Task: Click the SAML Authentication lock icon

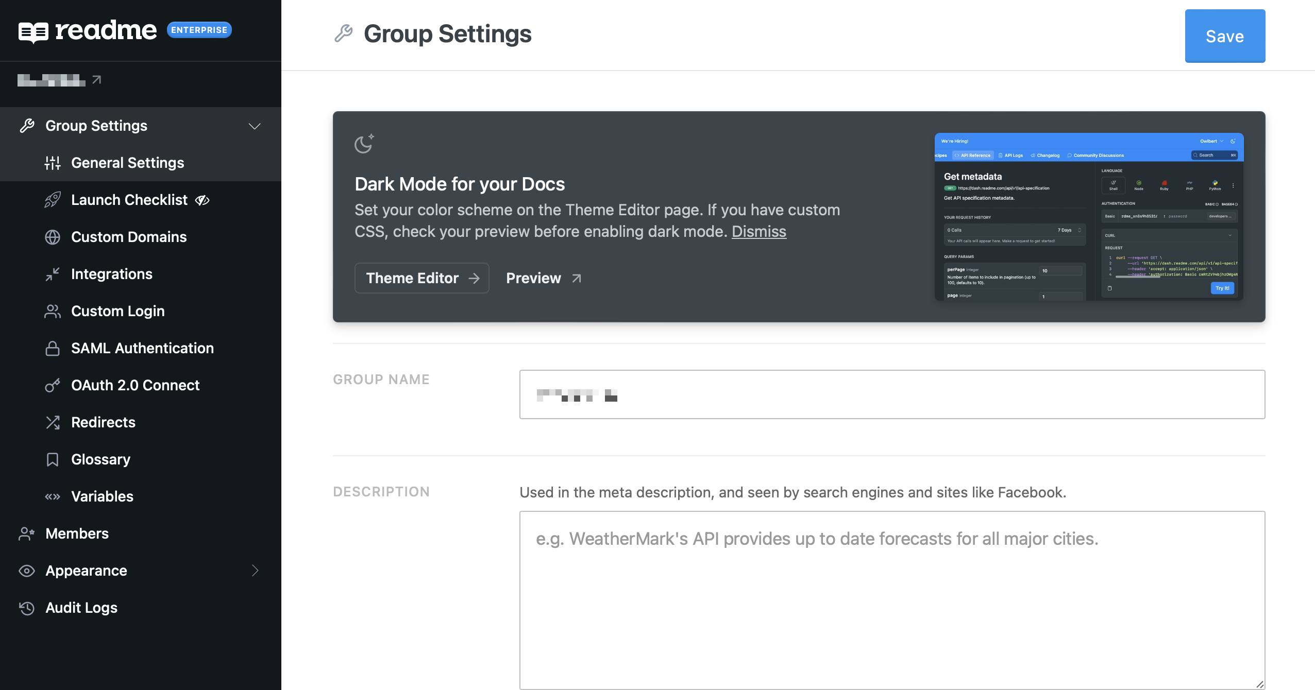Action: pos(53,348)
